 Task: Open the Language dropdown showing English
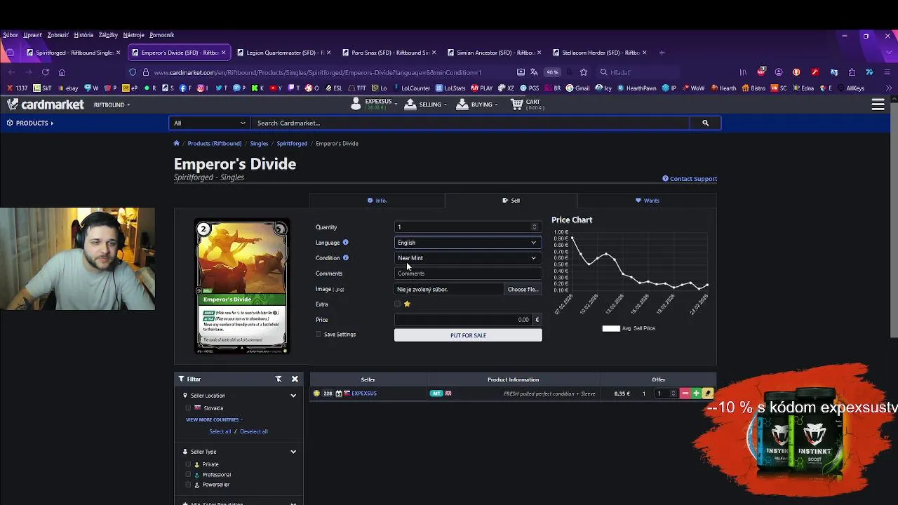pos(467,243)
